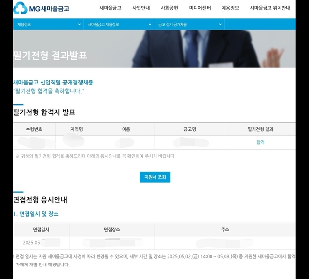This screenshot has width=309, height=279.
Task: Click the 면접장소 column header
Action: pyautogui.click(x=112, y=229)
